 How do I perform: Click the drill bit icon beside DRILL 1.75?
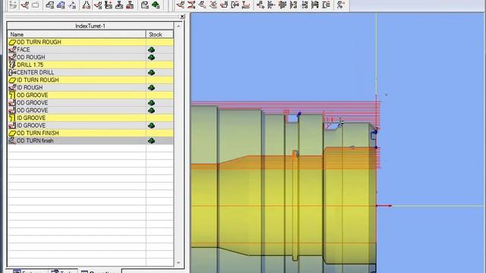pos(12,64)
